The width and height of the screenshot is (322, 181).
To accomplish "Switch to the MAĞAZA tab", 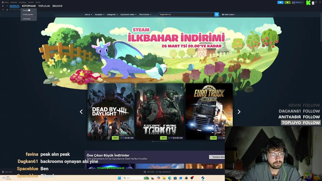I will 14,6.
